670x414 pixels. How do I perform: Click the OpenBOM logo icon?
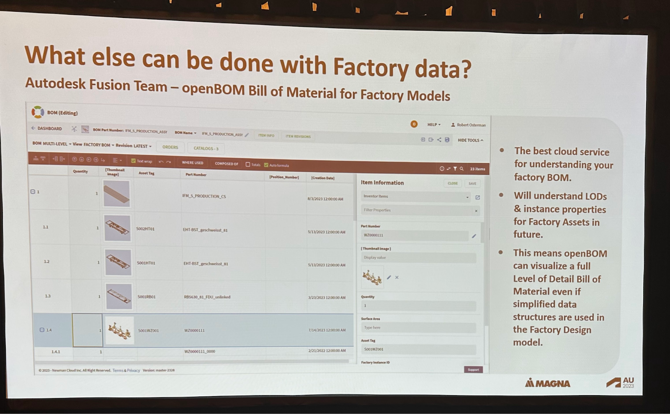coord(38,112)
